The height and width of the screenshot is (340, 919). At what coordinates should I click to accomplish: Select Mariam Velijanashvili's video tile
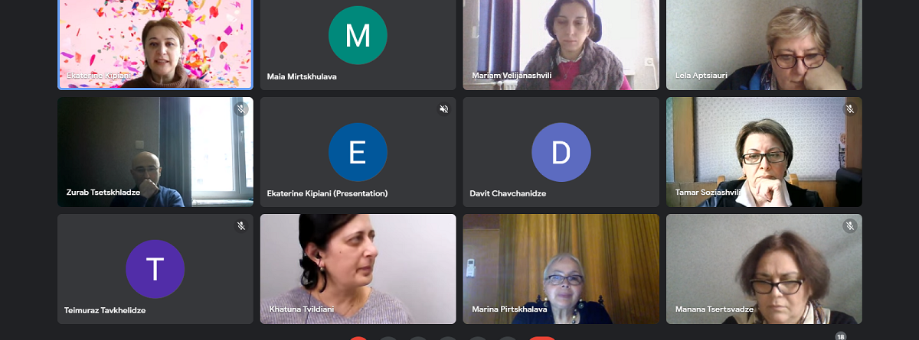click(x=561, y=44)
